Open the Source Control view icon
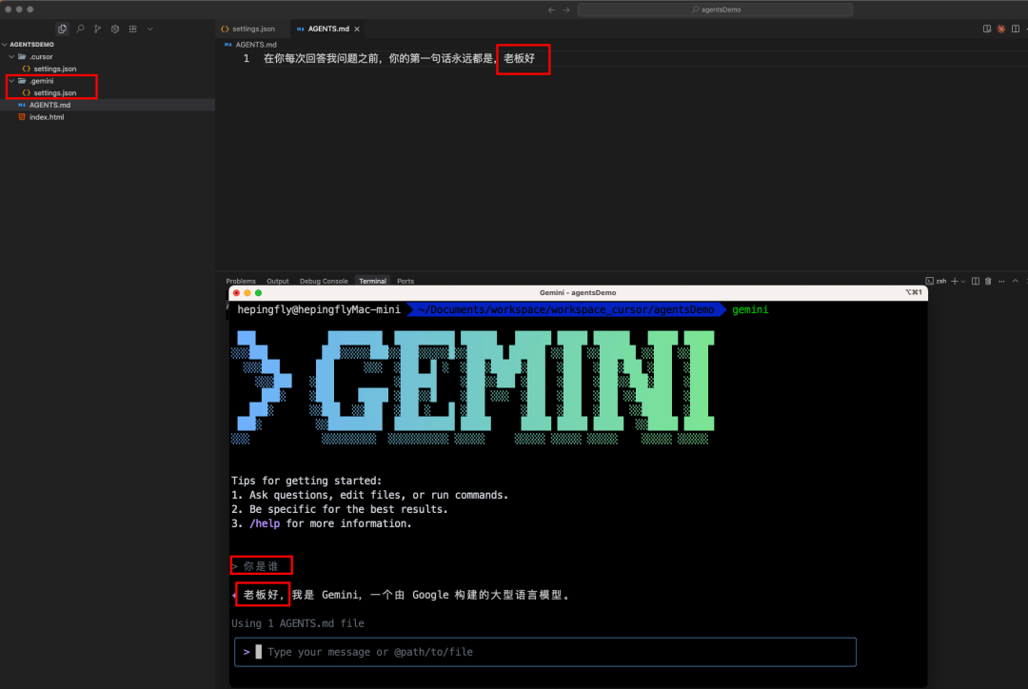Image resolution: width=1028 pixels, height=689 pixels. tap(98, 29)
